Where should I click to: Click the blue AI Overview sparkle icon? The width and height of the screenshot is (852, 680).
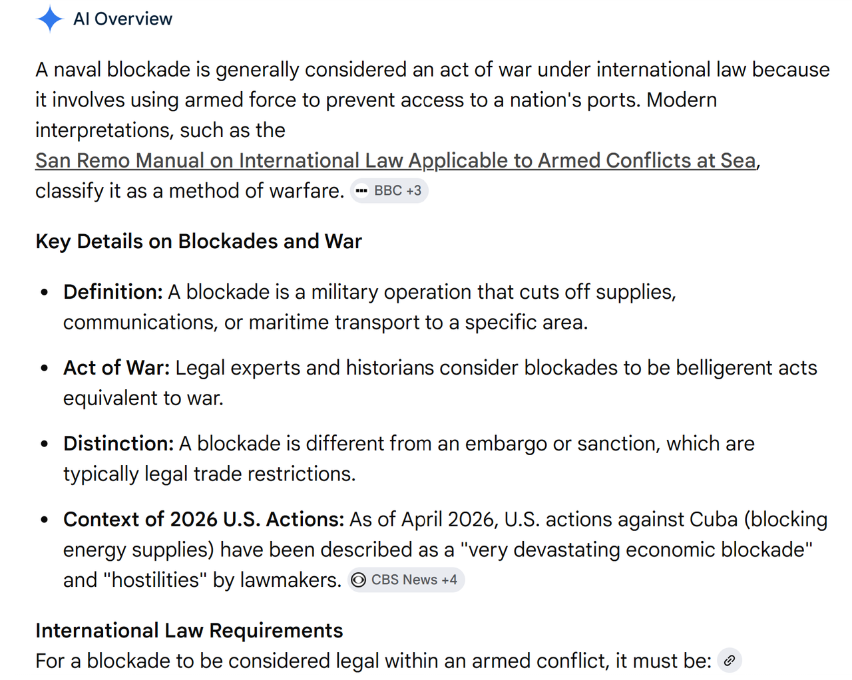click(50, 19)
